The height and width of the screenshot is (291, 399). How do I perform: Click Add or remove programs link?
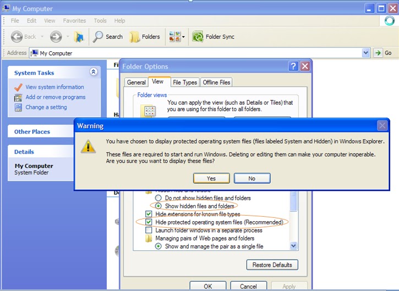(x=56, y=97)
